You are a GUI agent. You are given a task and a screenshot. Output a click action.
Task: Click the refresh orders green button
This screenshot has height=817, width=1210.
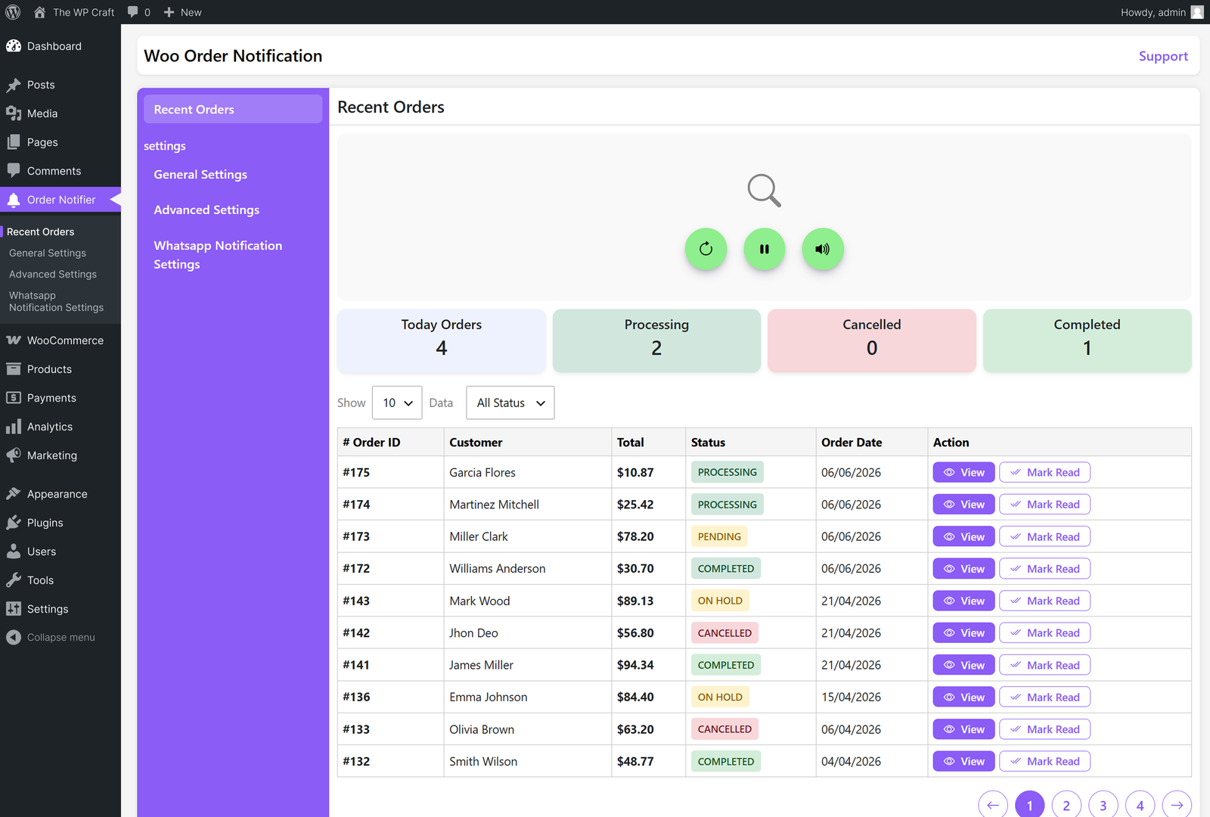(x=706, y=249)
